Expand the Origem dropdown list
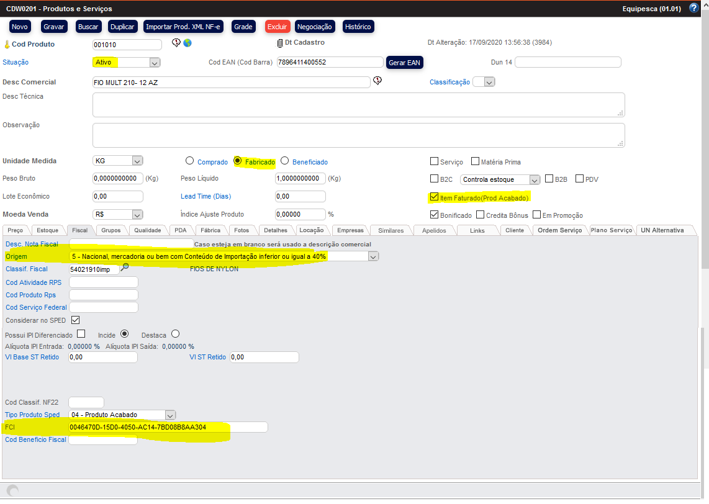The image size is (709, 504). click(373, 256)
